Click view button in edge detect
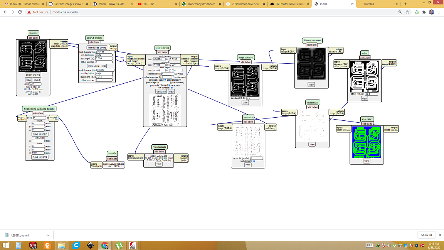The height and width of the screenshot is (250, 444). 367,161
